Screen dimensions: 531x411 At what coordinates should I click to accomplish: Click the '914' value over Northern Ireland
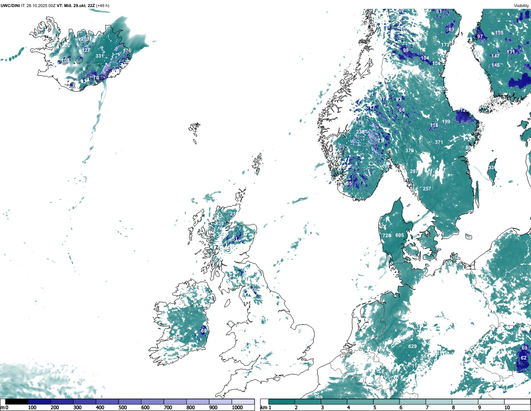tap(197, 306)
